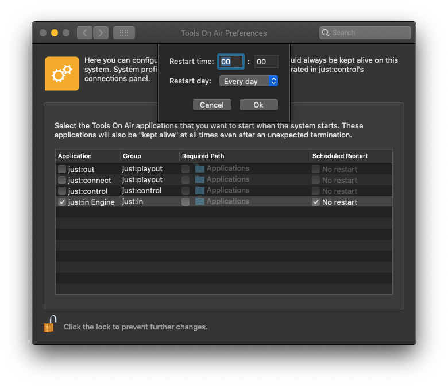Toggle scheduled restart checkbox for just:control

pyautogui.click(x=316, y=191)
